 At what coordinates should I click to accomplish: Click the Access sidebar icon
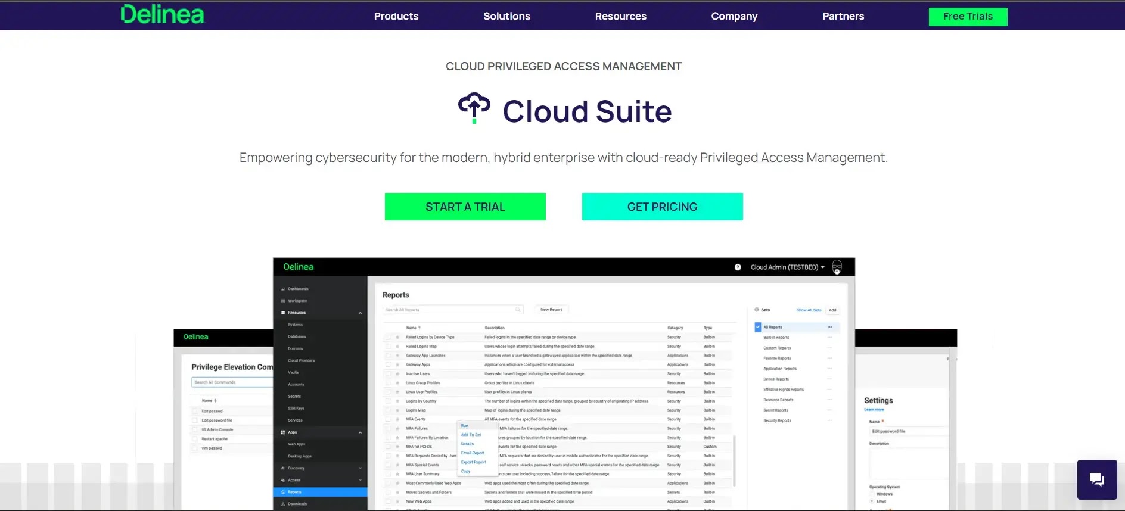(283, 480)
